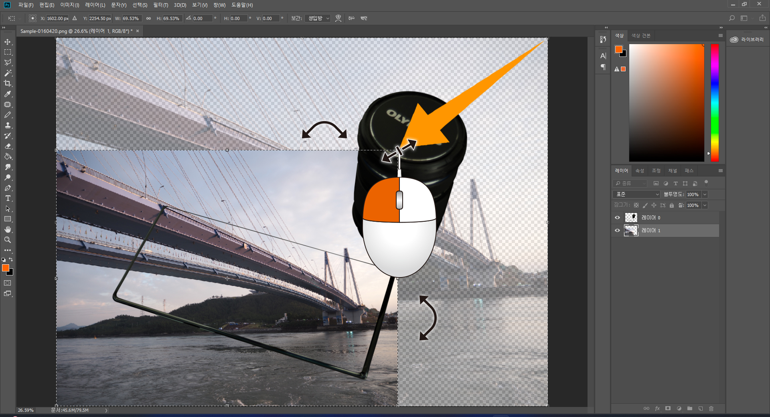Open the 쌍입방 interpolation dropdown
Image resolution: width=770 pixels, height=417 pixels.
pos(318,18)
